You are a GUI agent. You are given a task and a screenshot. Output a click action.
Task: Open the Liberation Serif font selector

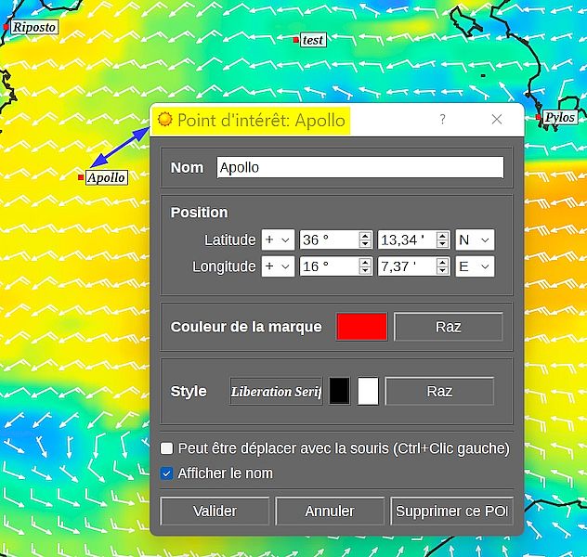tap(276, 392)
